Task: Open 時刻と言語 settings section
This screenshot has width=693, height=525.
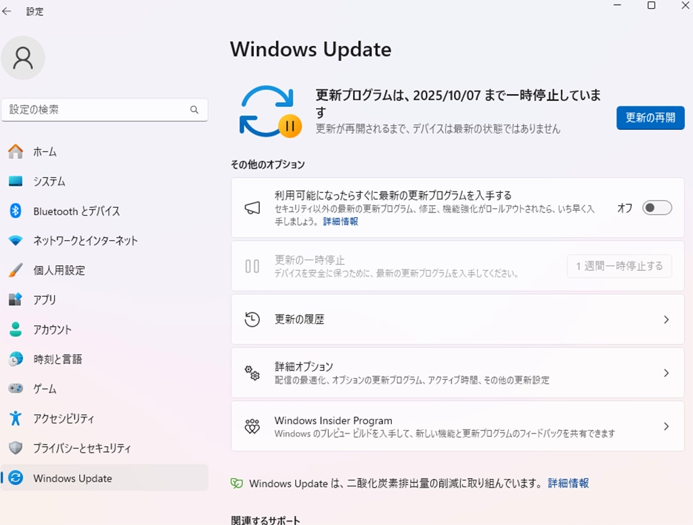Action: tap(58, 359)
